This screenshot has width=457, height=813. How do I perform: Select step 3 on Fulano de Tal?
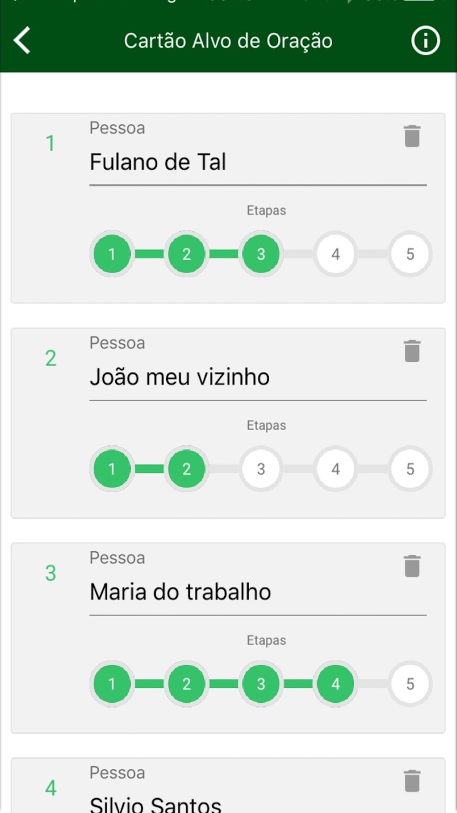[x=261, y=254]
